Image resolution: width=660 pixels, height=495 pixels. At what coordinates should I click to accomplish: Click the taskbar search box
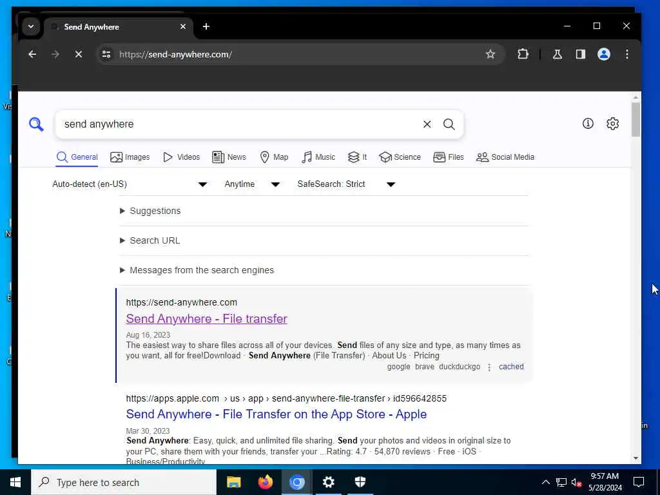point(124,482)
